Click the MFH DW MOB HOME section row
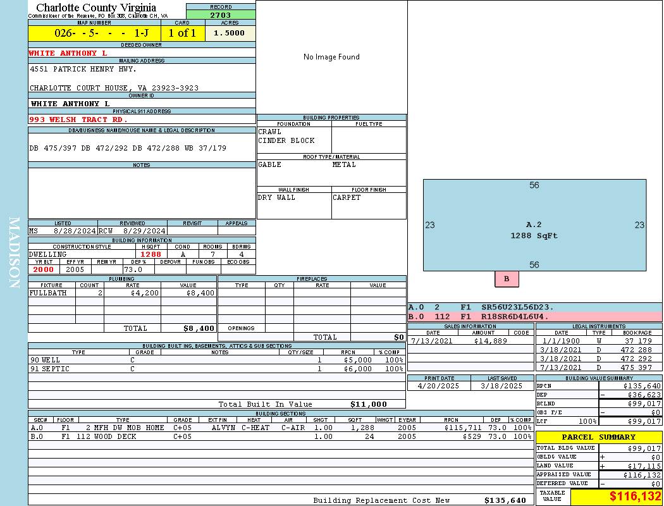This screenshot has width=664, height=506. pos(281,428)
